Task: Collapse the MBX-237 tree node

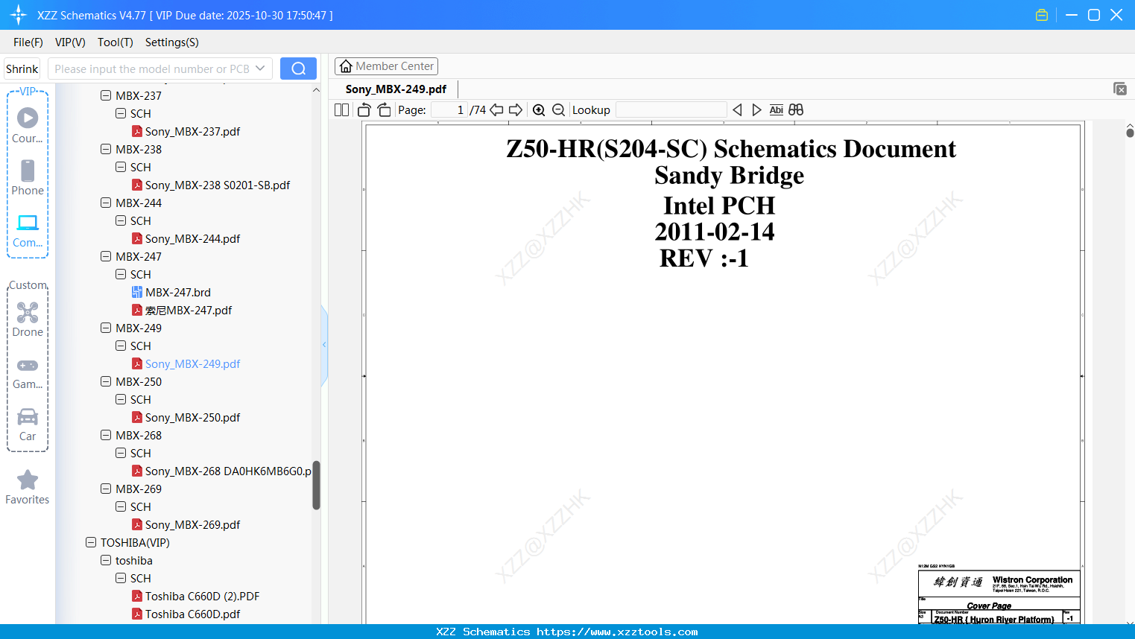Action: pyautogui.click(x=106, y=96)
